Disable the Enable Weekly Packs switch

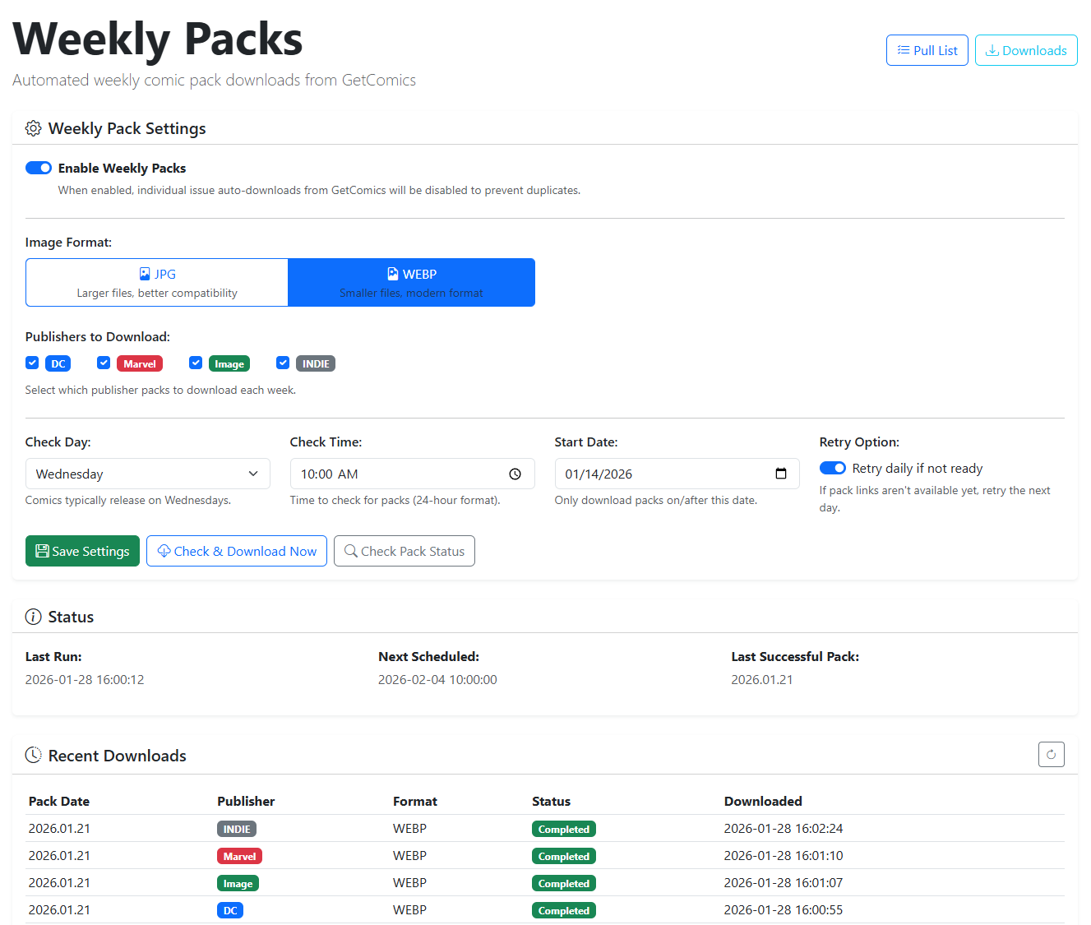click(39, 167)
